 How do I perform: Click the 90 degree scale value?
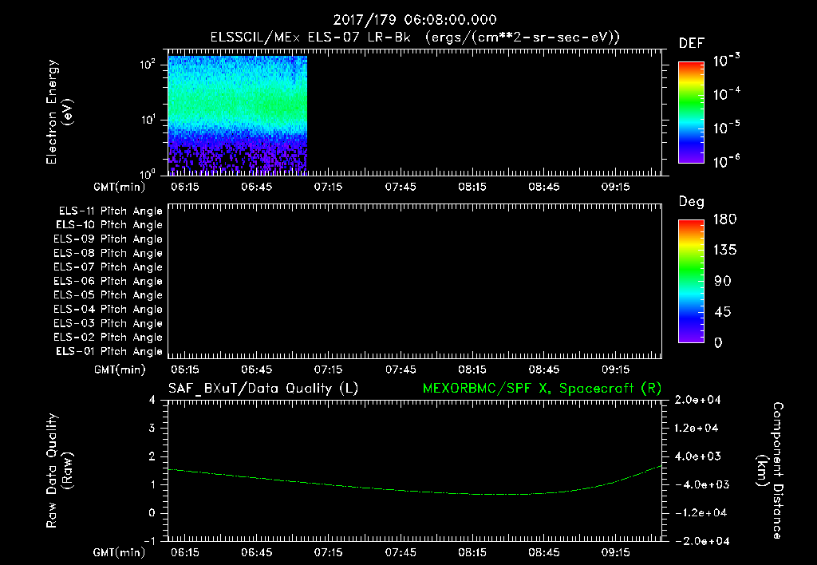(x=723, y=282)
